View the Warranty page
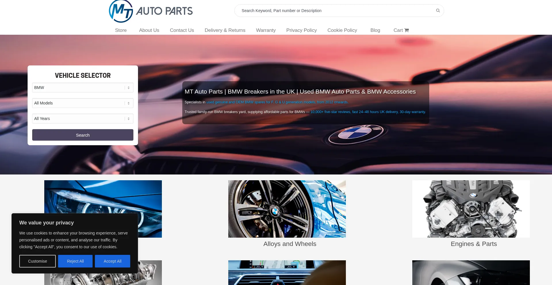This screenshot has width=552, height=285. [266, 30]
